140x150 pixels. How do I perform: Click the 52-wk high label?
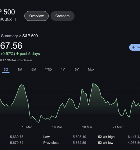click(x=106, y=137)
